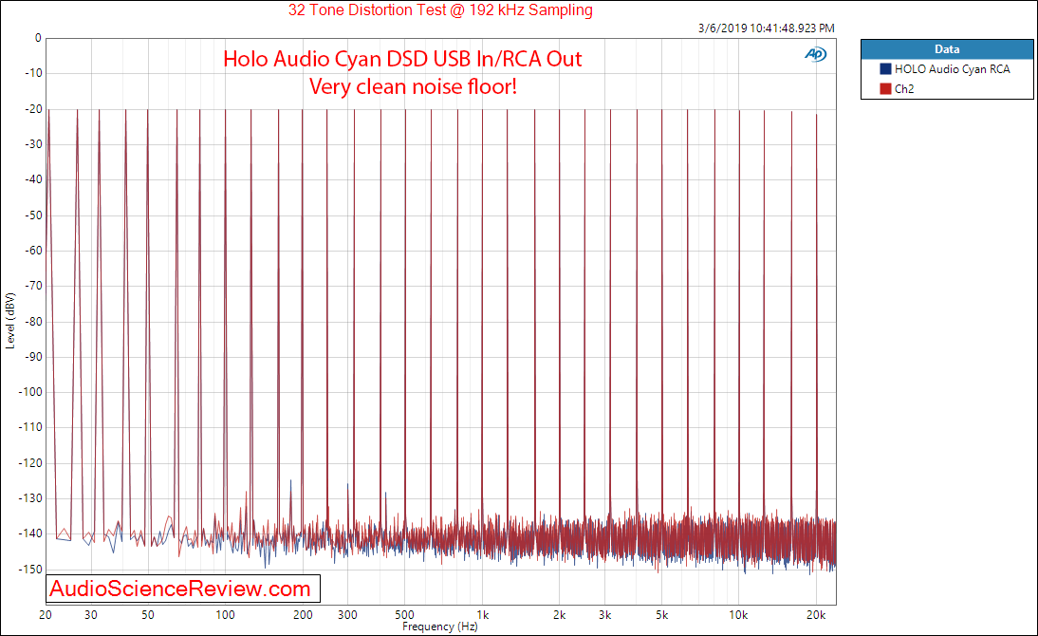Viewport: 1038px width, 636px height.
Task: Click the 20k tick on frequency axis
Action: [816, 615]
